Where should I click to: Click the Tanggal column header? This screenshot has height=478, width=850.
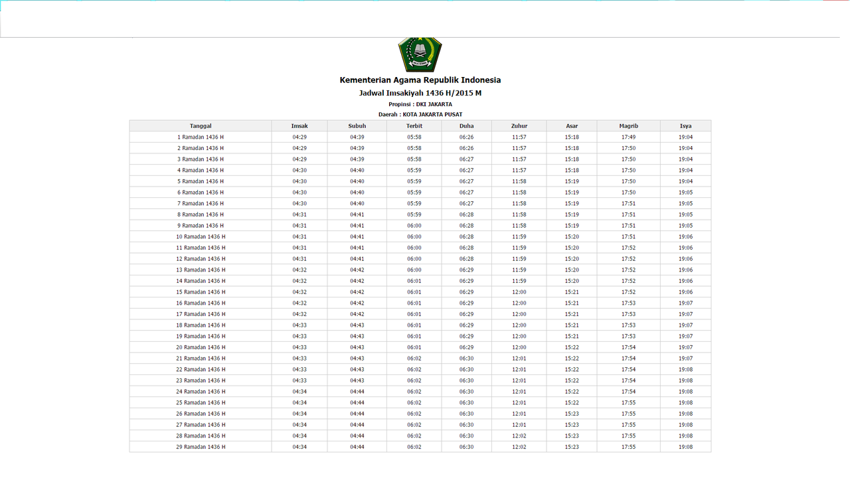[201, 126]
